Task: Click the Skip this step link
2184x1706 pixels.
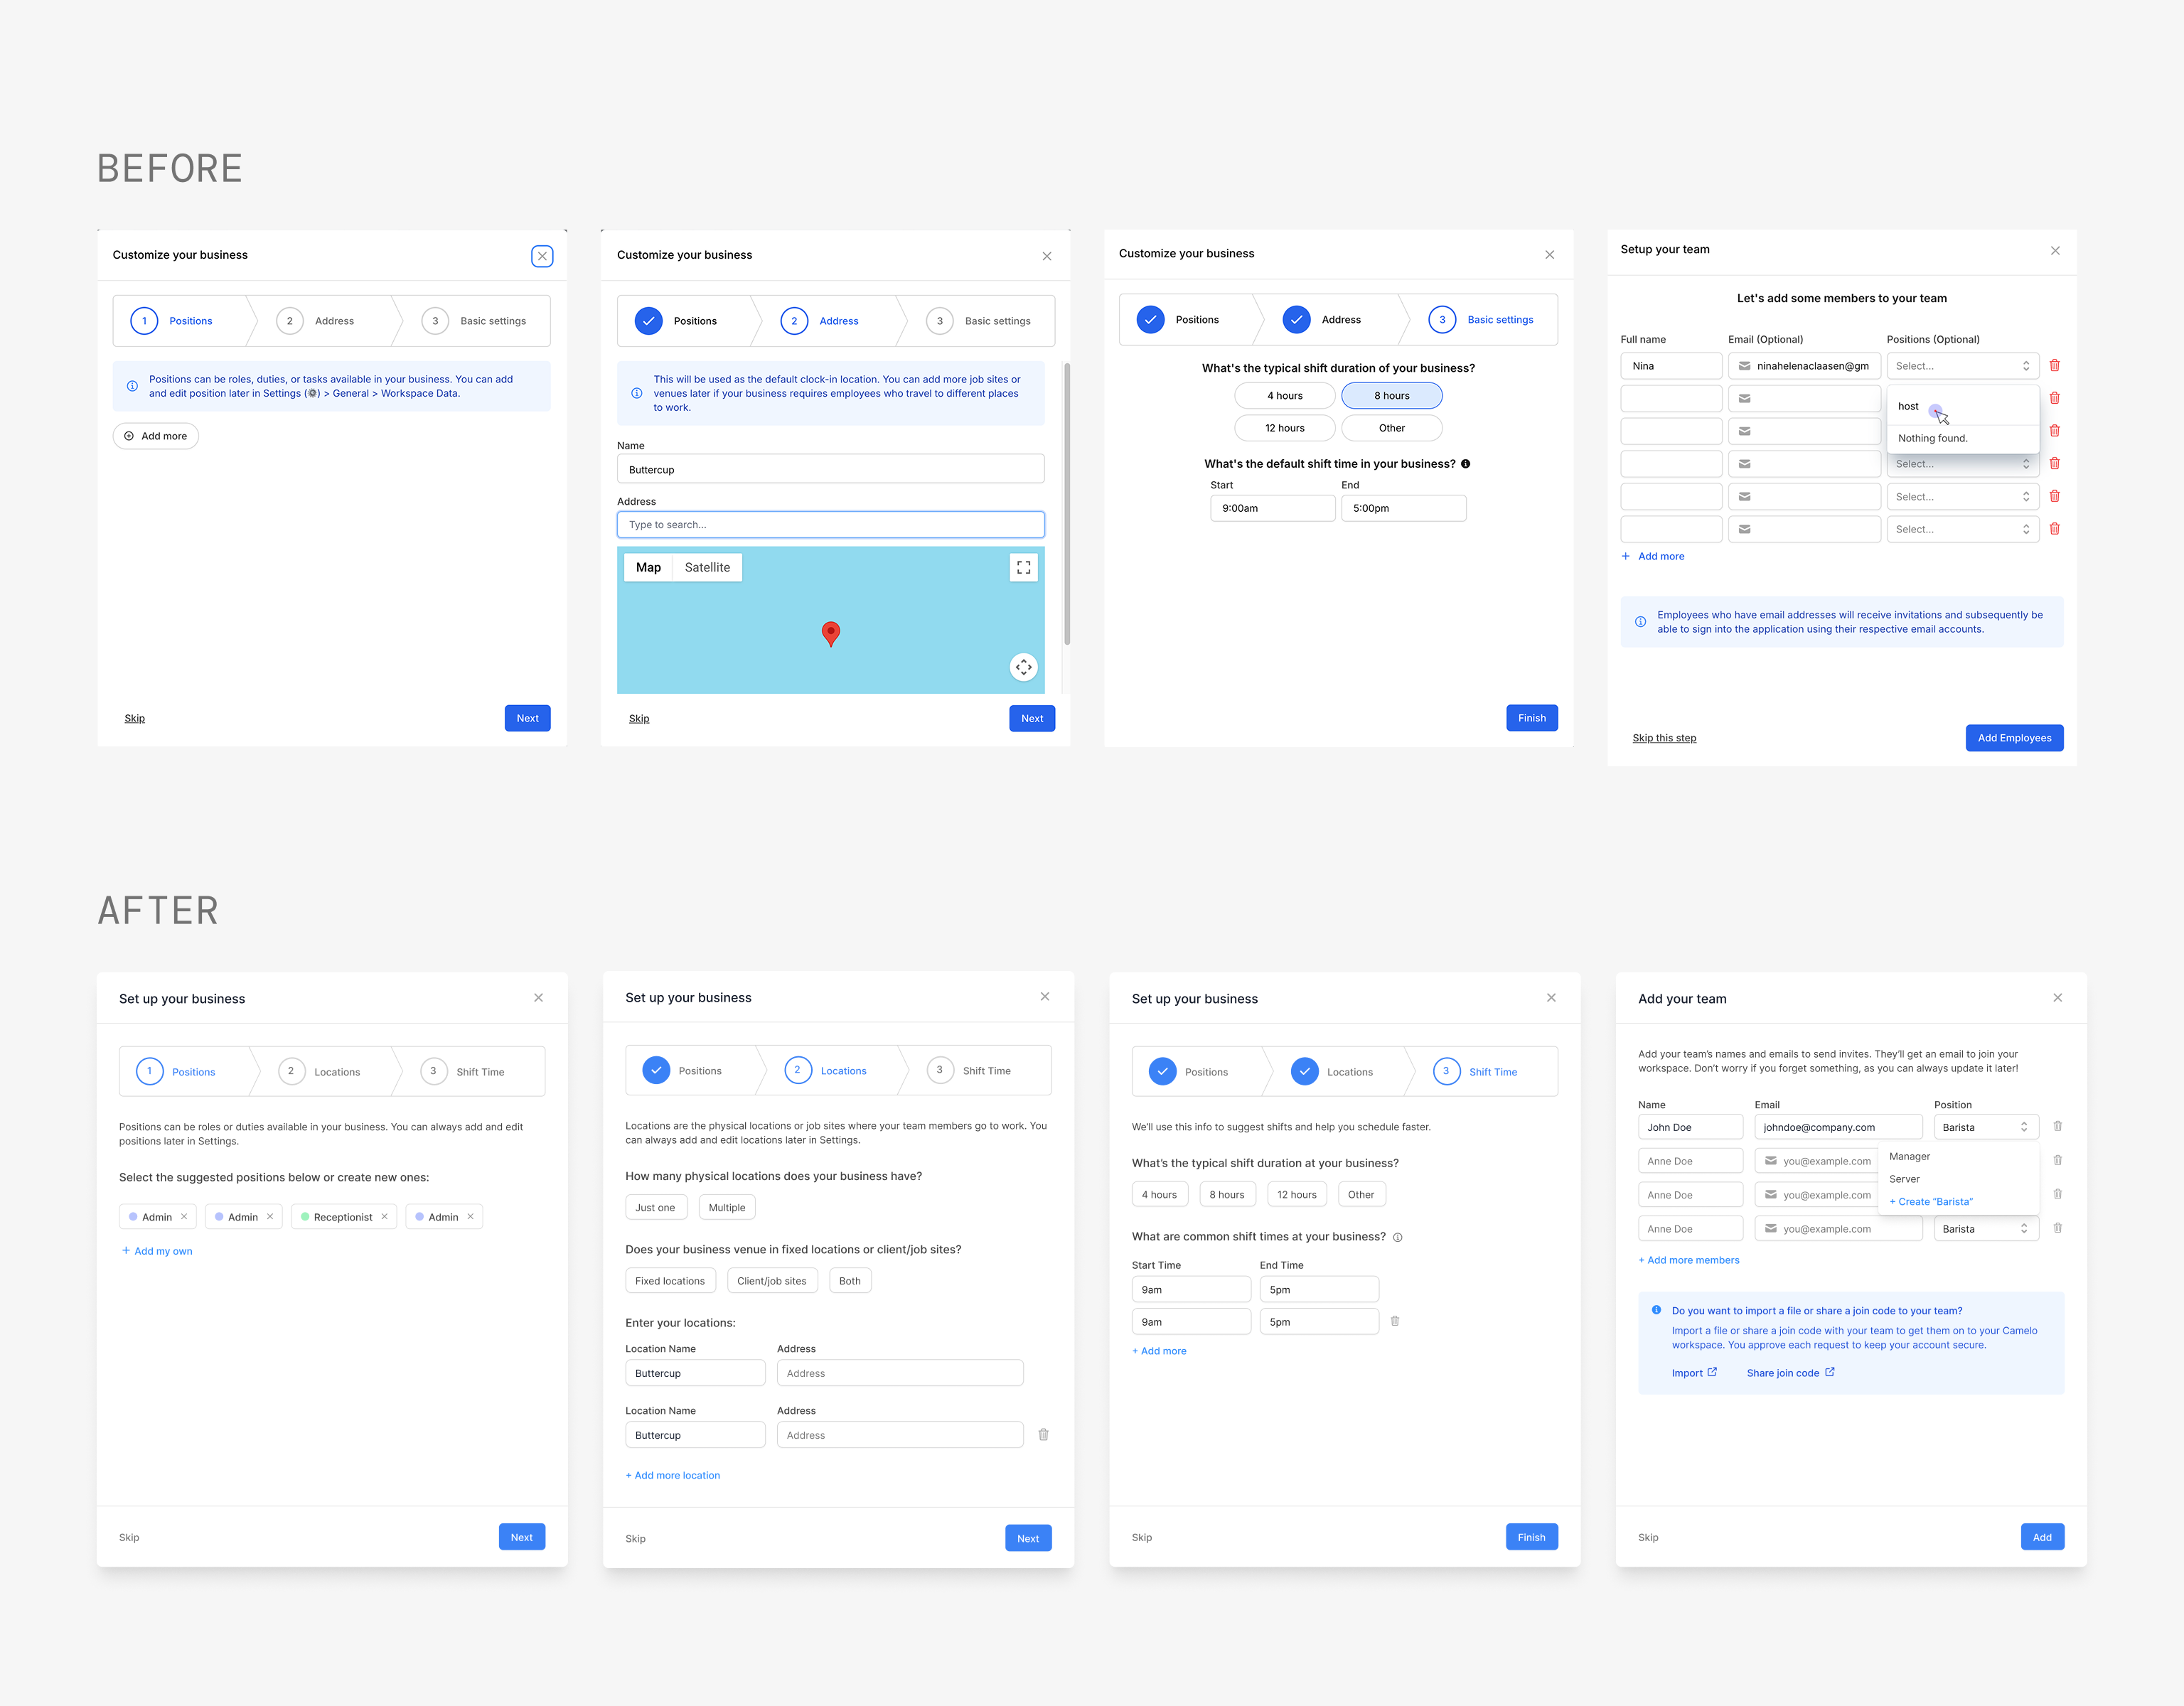Action: [1664, 738]
